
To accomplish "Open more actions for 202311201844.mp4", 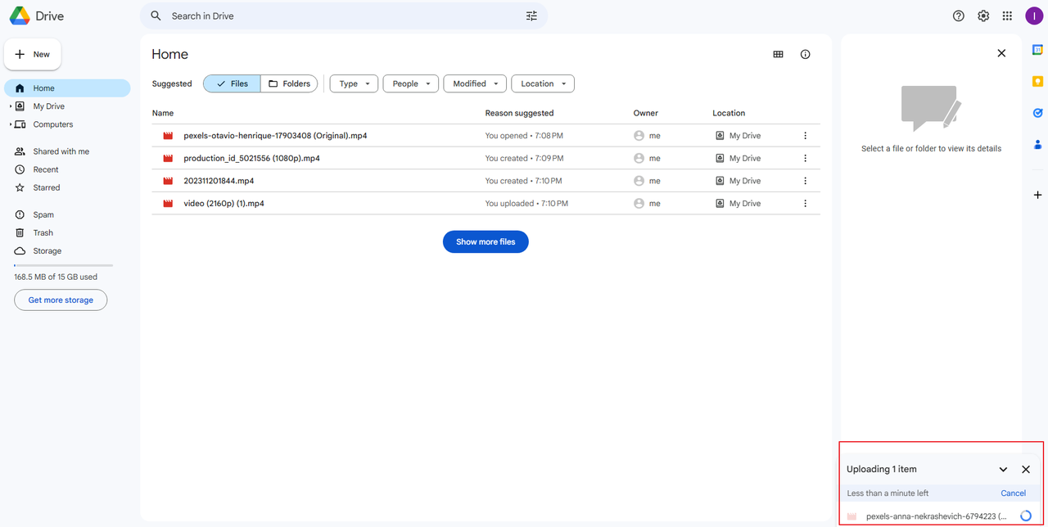I will [805, 181].
